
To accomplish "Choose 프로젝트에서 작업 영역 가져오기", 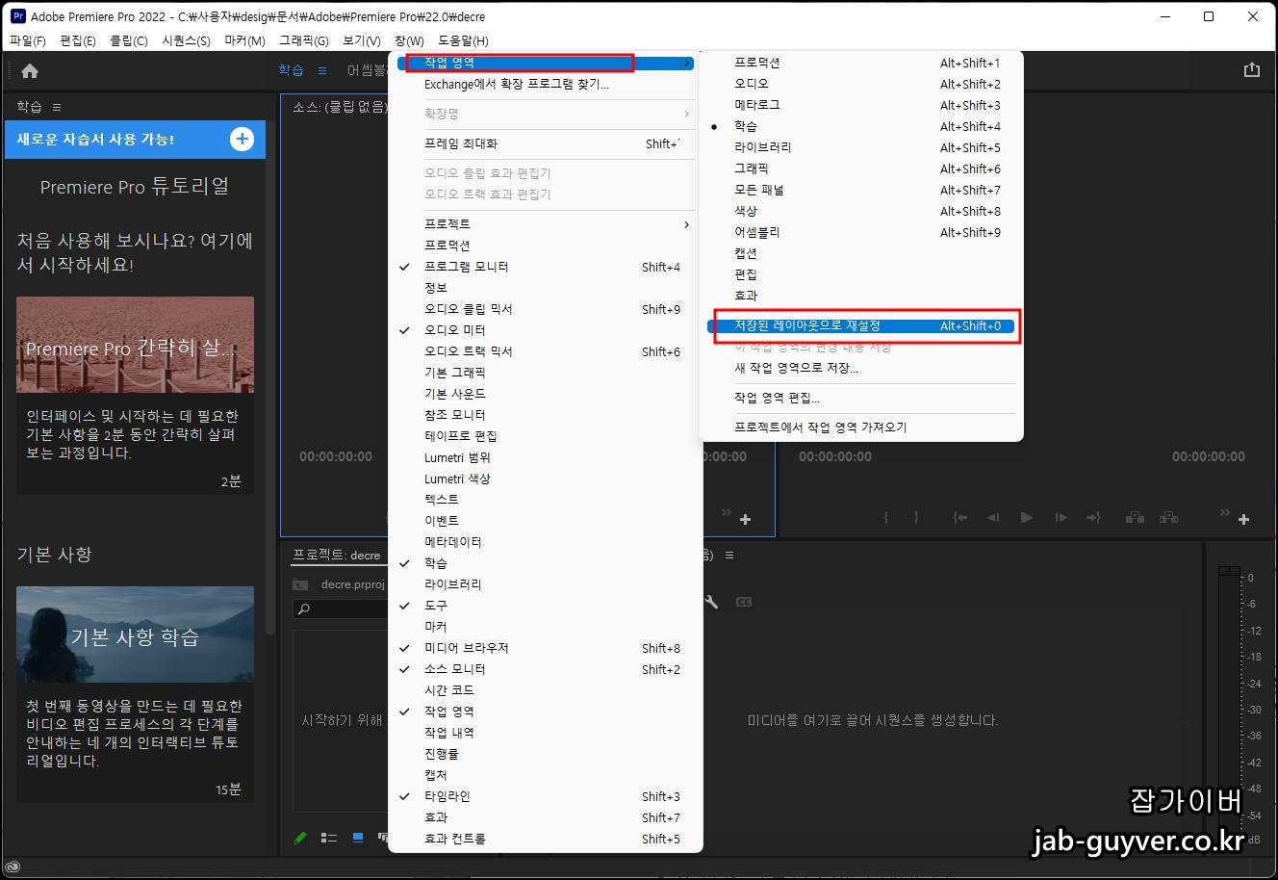I will (860, 427).
